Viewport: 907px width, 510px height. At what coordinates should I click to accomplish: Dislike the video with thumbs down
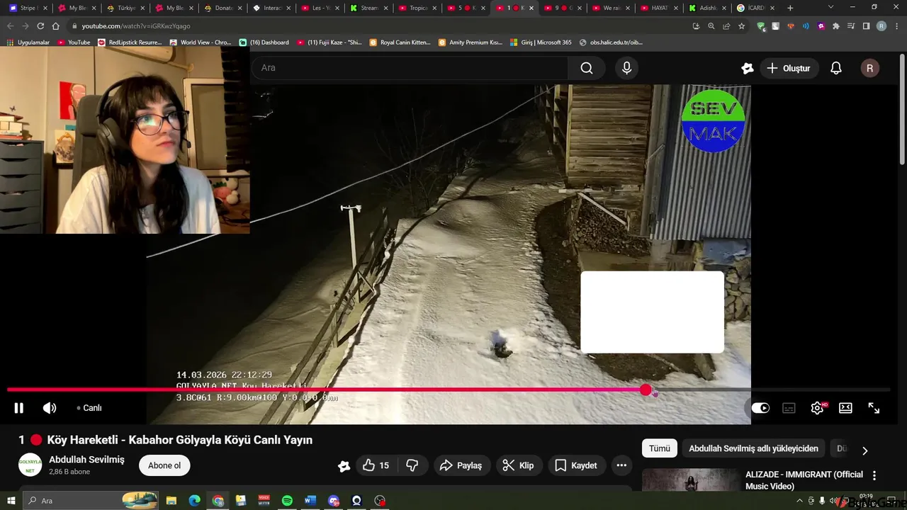(412, 465)
